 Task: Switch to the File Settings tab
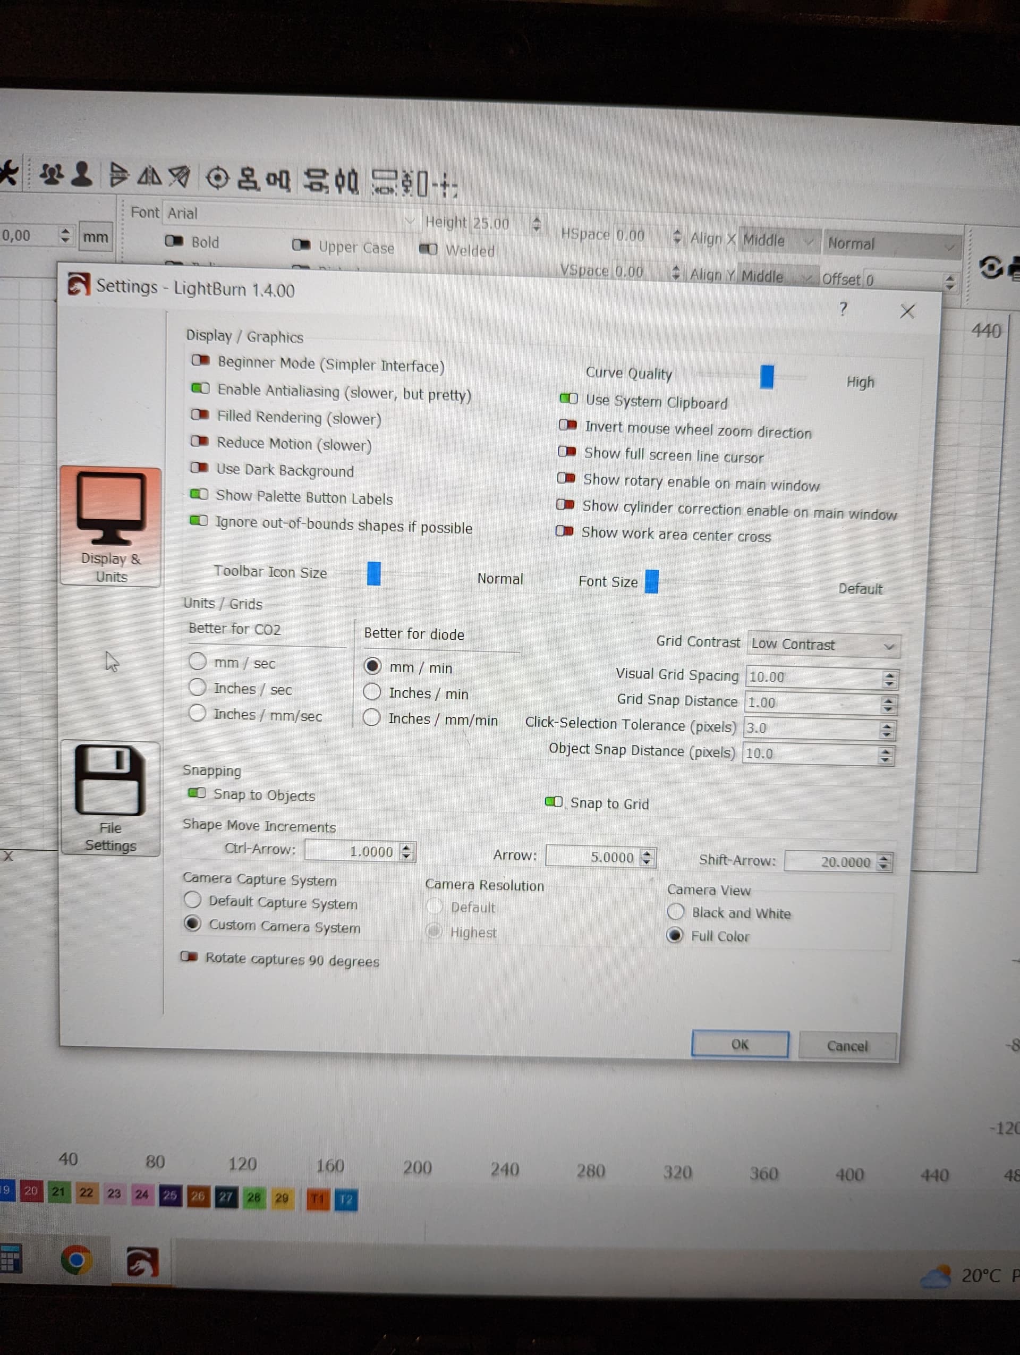[x=110, y=798]
